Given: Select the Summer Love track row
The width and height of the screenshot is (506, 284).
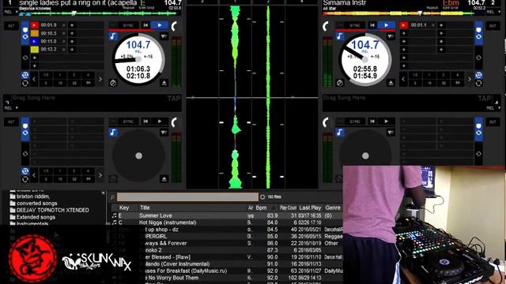Looking at the screenshot, I should (x=227, y=215).
